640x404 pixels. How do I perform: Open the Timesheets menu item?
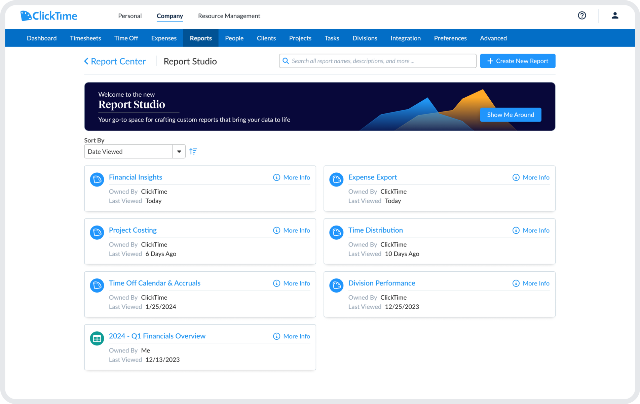tap(85, 38)
